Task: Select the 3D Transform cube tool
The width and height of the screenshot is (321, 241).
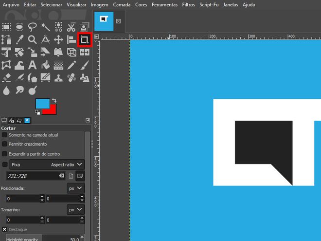Action: [71, 52]
